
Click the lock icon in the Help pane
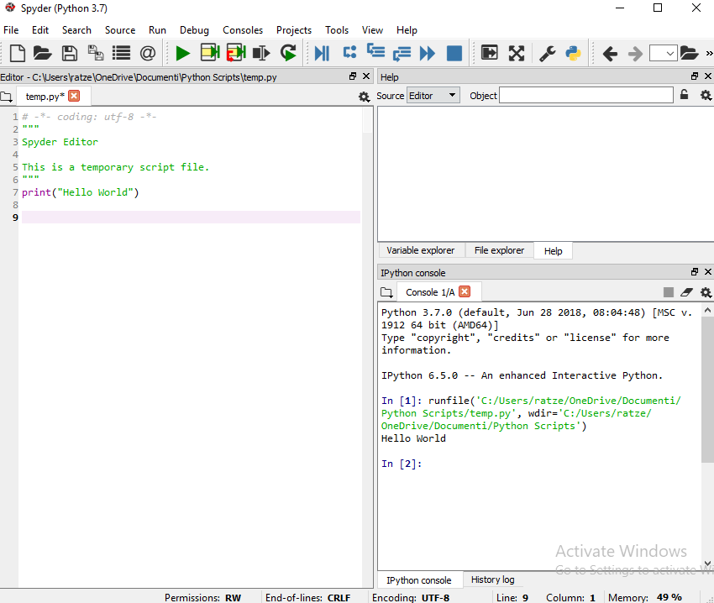(685, 95)
